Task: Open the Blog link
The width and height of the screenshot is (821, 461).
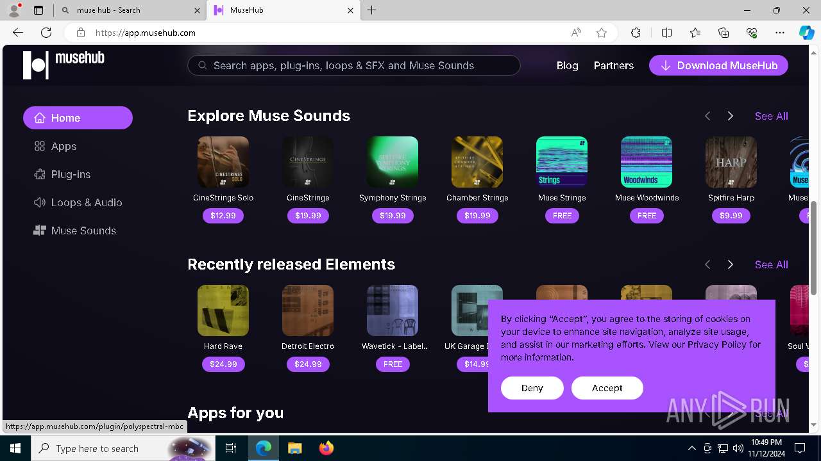Action: [x=567, y=65]
